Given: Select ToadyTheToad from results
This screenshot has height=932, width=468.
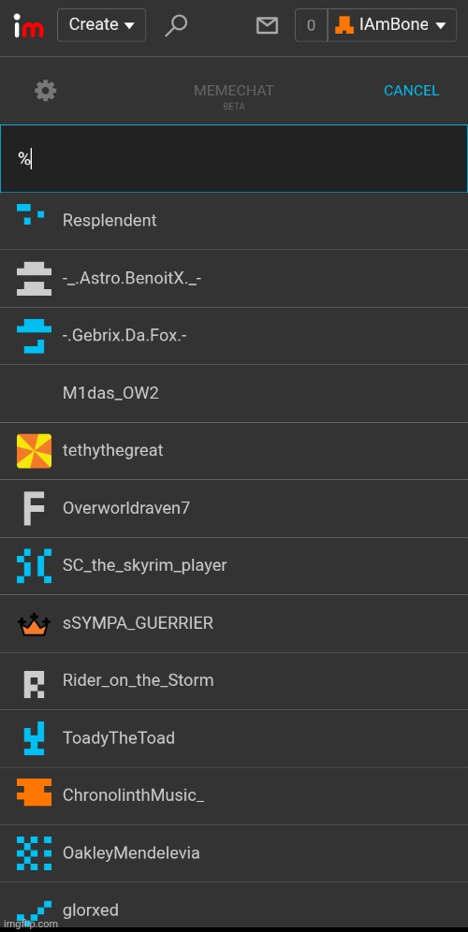Looking at the screenshot, I should point(234,738).
